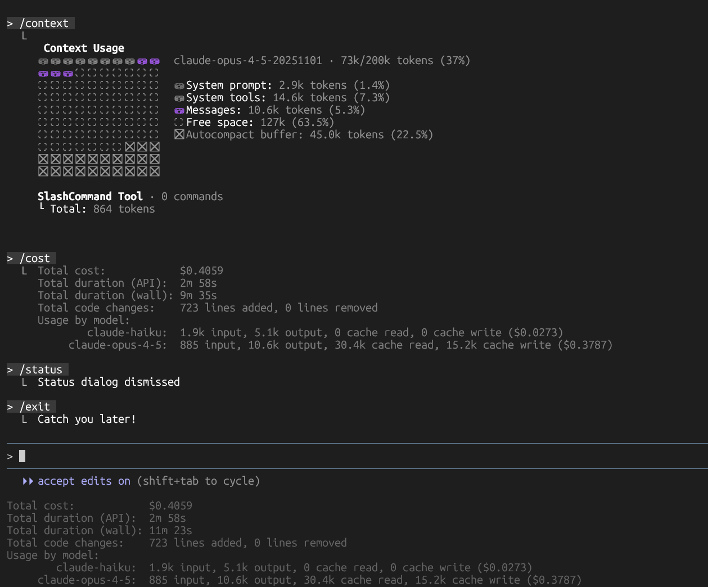Click the Free space legend icon

point(179,123)
